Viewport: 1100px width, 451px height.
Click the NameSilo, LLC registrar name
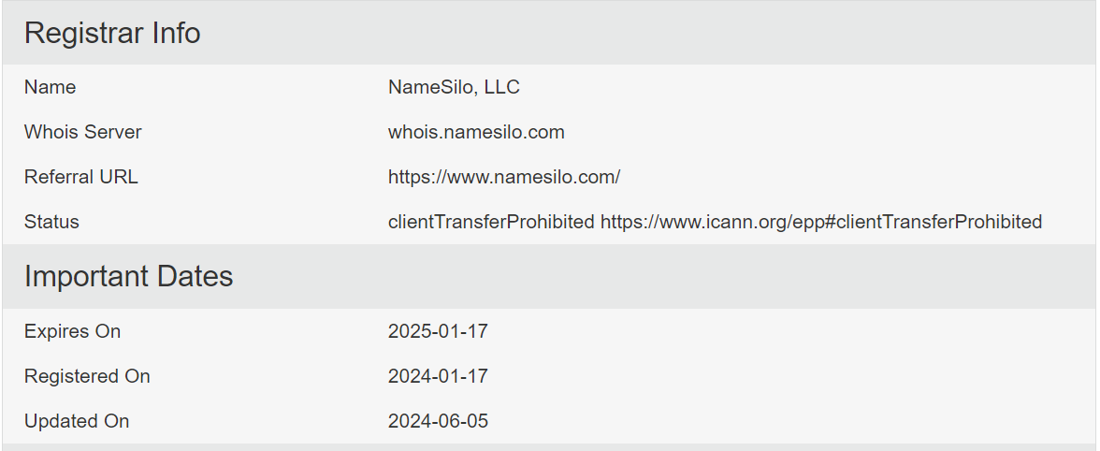pos(454,87)
